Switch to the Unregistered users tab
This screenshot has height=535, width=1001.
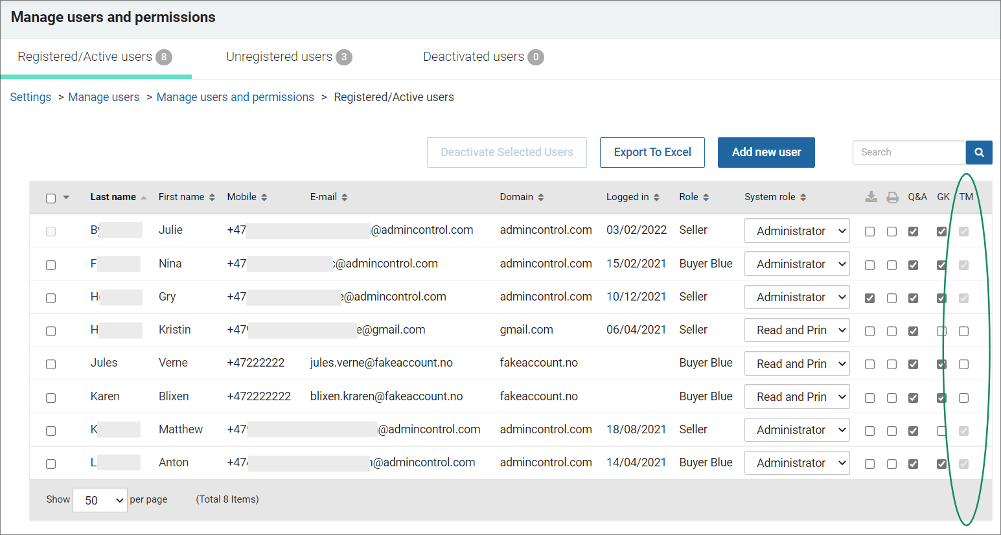coord(289,57)
